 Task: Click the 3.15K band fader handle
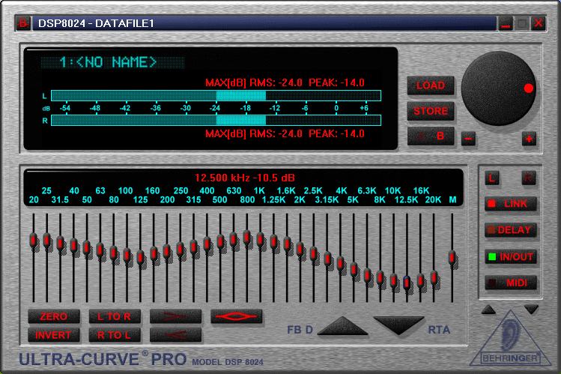pos(327,259)
